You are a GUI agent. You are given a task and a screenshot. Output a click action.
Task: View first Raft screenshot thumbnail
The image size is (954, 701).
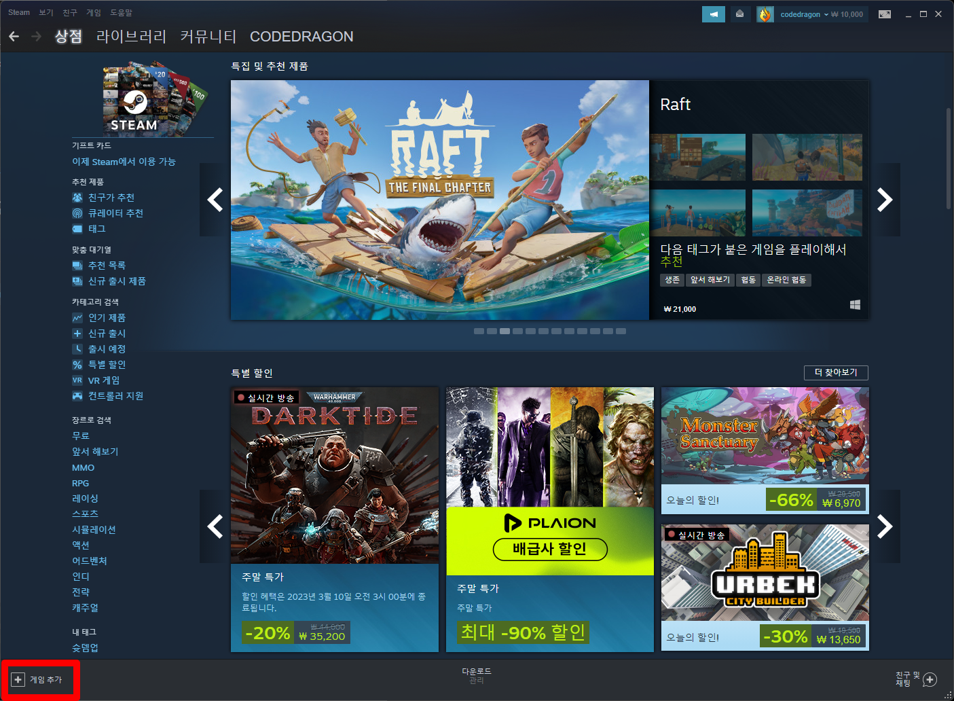pos(698,157)
